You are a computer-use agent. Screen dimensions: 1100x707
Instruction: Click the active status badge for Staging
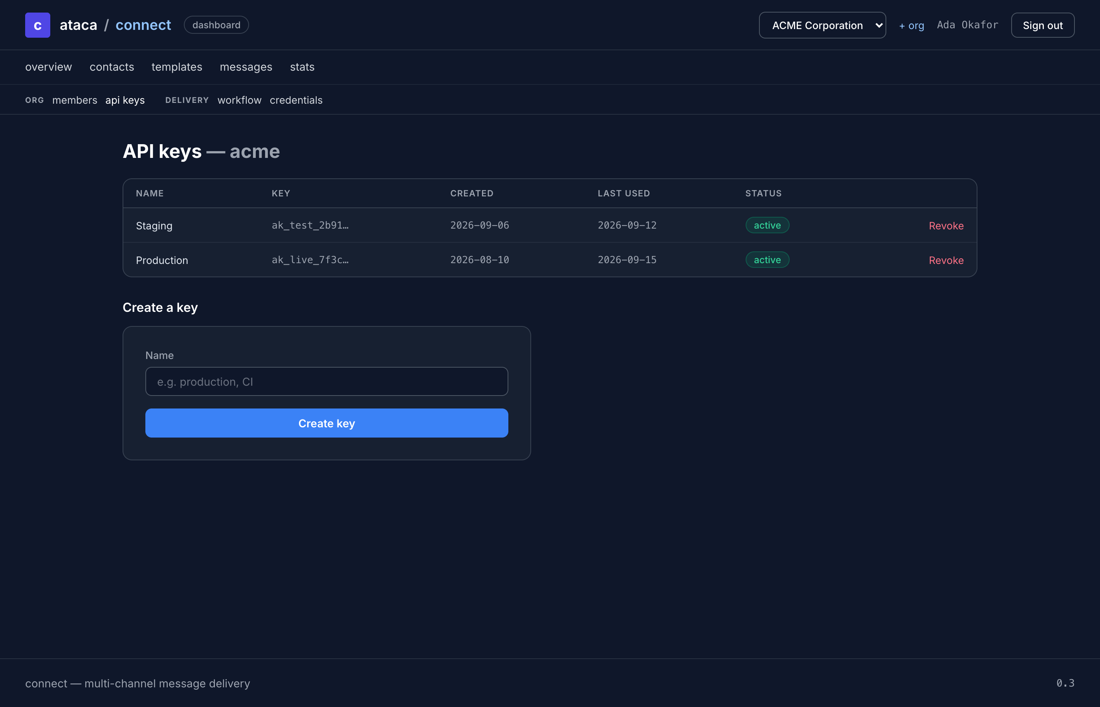click(767, 225)
